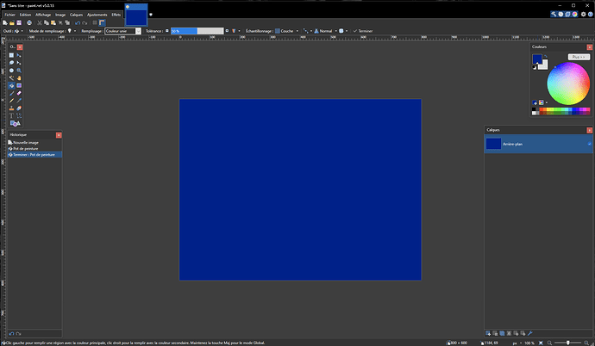Open the Mode de remplissage dropdown
The image size is (595, 346).
pos(72,31)
